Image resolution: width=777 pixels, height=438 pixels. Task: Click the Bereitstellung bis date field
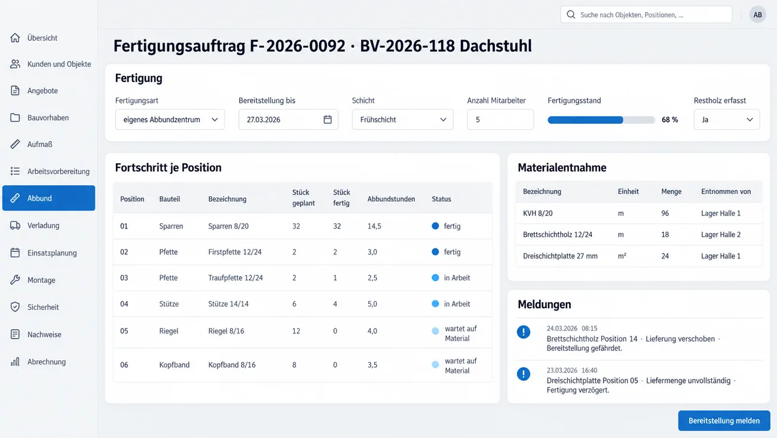288,120
